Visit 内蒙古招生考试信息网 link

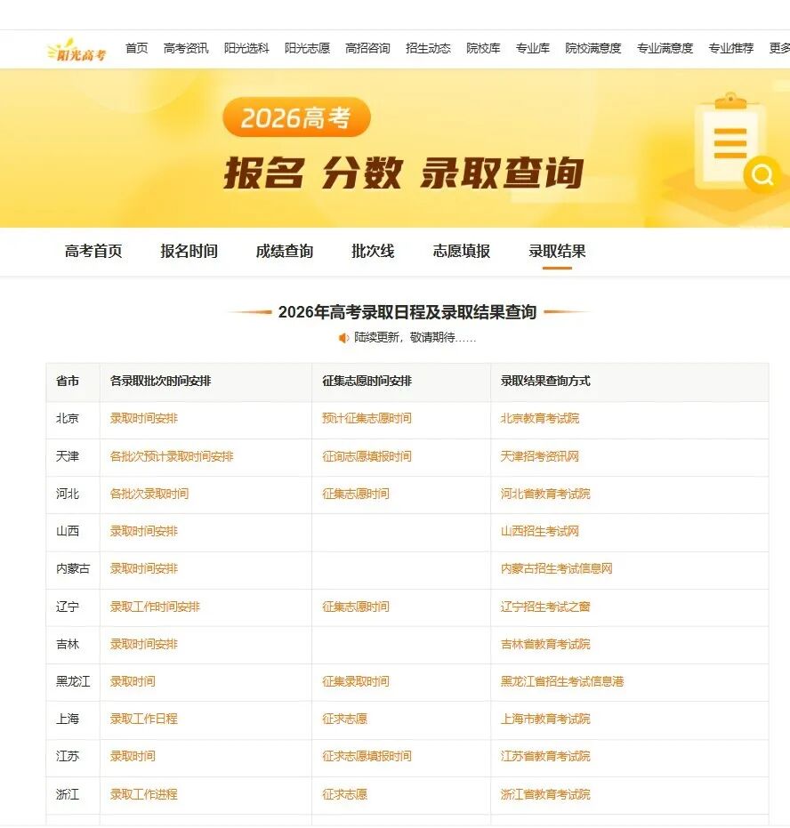click(x=557, y=568)
